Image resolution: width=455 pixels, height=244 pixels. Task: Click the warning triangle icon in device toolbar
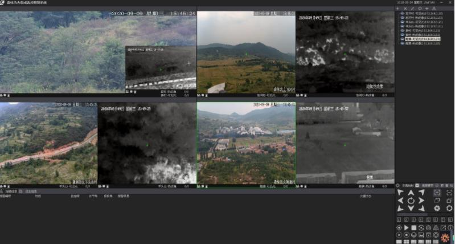pyautogui.click(x=434, y=9)
